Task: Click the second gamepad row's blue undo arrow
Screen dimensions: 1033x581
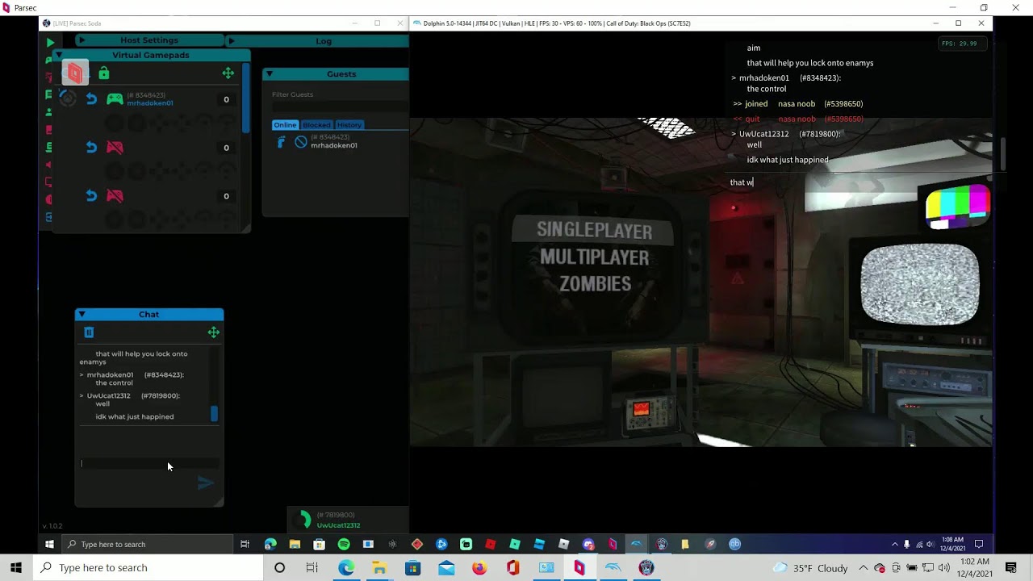Action: [91, 148]
